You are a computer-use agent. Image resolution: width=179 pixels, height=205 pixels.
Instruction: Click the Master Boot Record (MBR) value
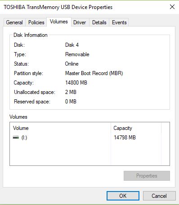pyautogui.click(x=94, y=73)
